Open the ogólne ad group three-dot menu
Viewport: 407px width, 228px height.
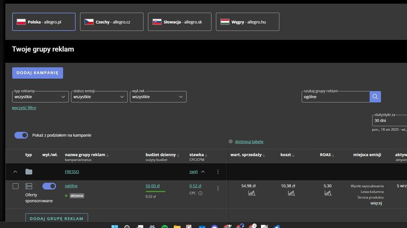[218, 189]
